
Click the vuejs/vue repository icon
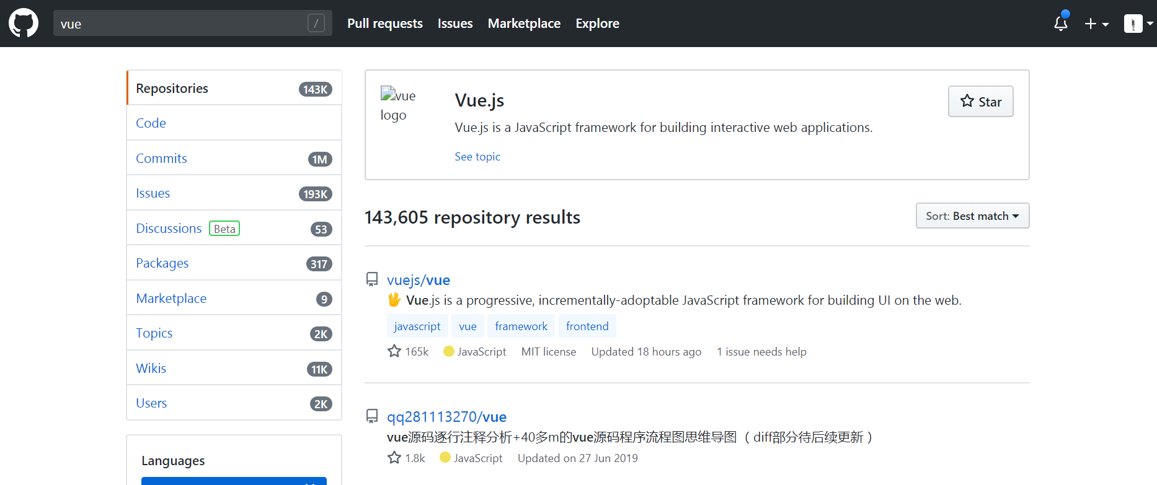pos(372,279)
